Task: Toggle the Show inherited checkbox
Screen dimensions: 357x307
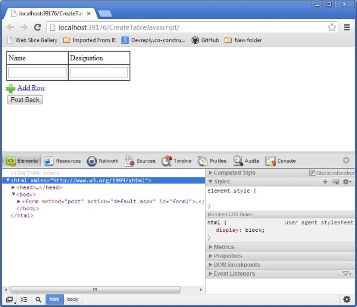Action: click(312, 173)
